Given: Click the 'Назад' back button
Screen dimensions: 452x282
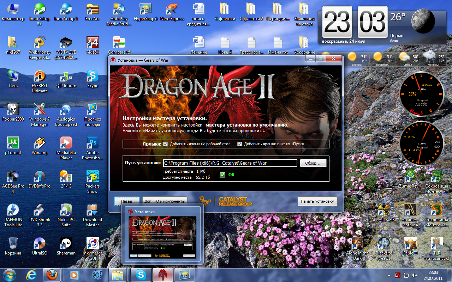Looking at the screenshot, I should (127, 201).
